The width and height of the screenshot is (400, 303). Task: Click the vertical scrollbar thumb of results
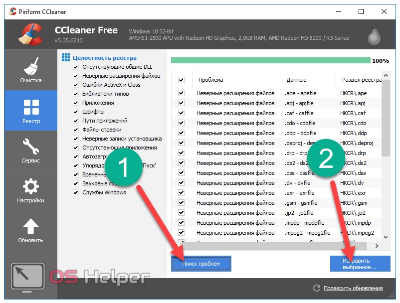386,118
